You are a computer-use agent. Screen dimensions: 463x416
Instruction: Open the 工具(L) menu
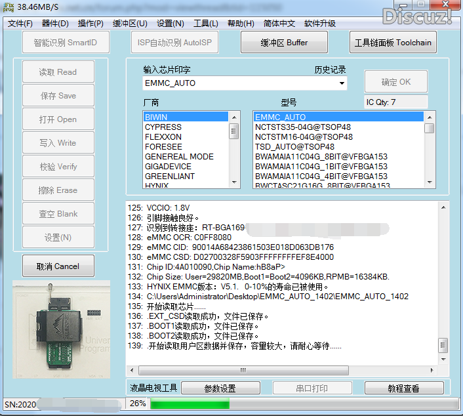(206, 24)
